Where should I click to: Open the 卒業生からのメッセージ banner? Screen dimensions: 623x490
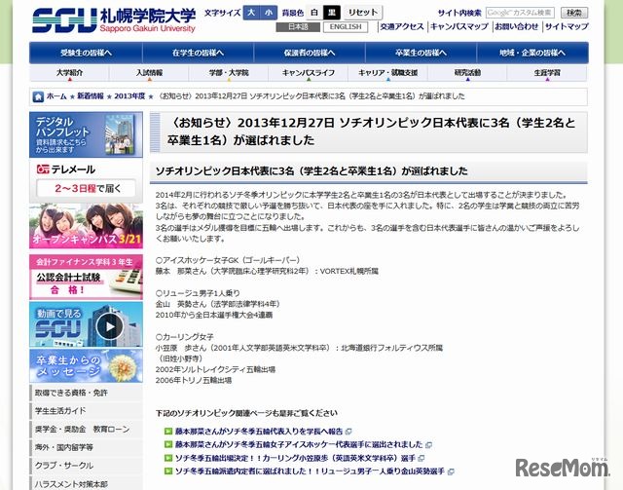coord(86,366)
